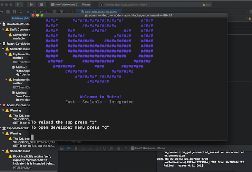Collapse Semantic Issue under React-CoreModules
This screenshot has height=172, width=252.
[3, 49]
